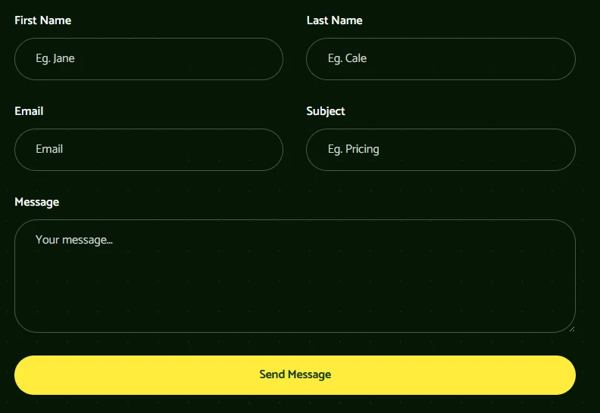Click the "Eg. Pricing" placeholder text

coord(354,149)
